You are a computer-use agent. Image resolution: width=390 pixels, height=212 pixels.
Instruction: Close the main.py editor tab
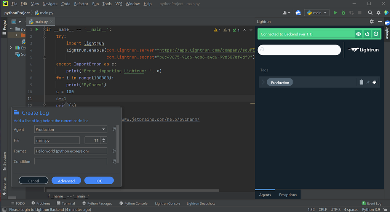[x=51, y=22]
